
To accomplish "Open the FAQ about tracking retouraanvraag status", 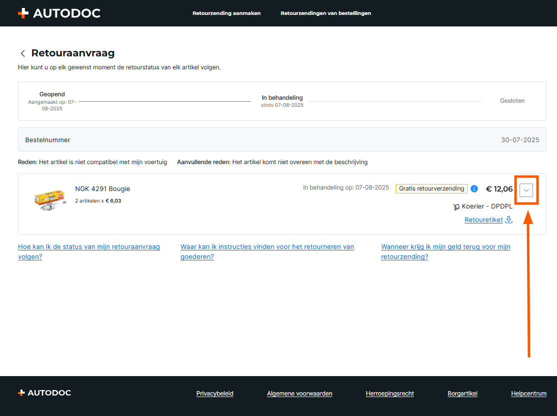I will point(88,251).
